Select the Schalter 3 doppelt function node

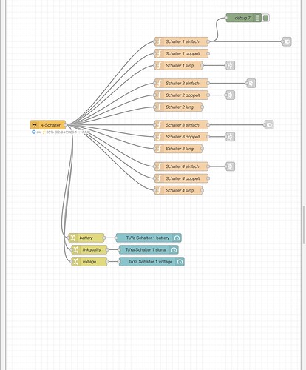point(182,137)
